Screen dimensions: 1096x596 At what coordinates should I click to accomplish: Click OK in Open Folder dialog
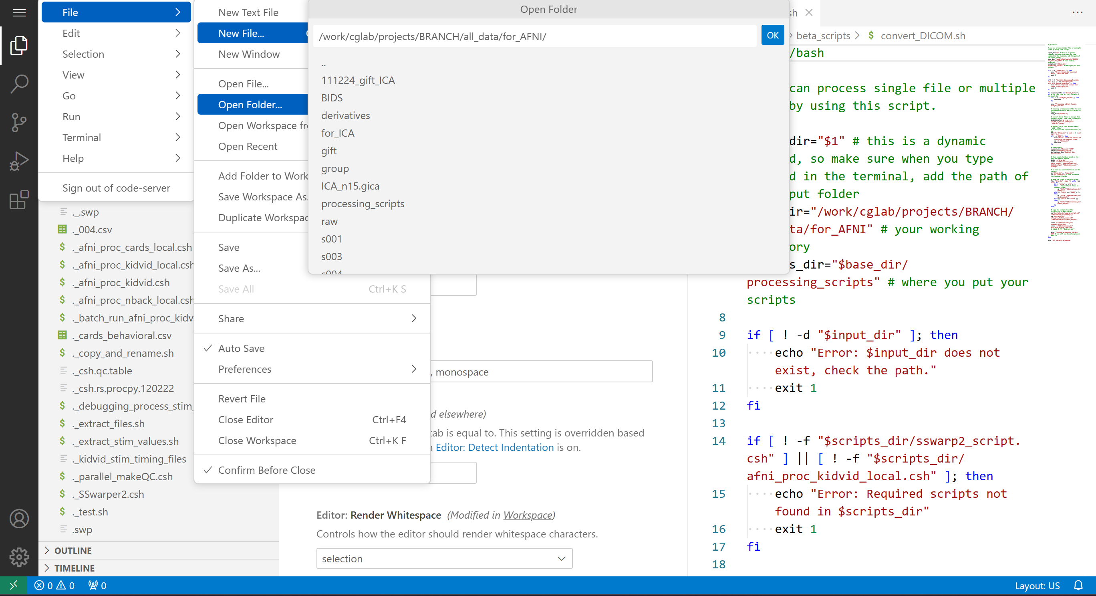(772, 35)
